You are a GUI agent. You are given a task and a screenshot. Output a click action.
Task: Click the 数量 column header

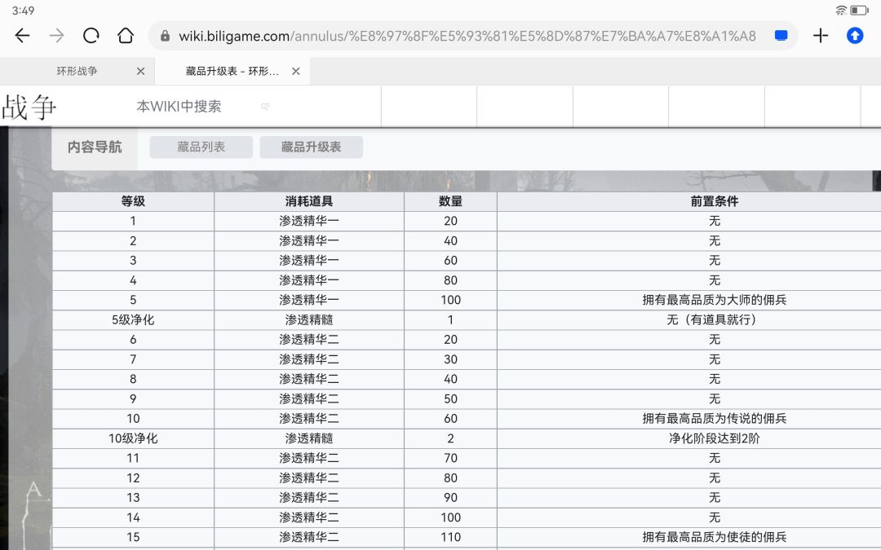(450, 201)
